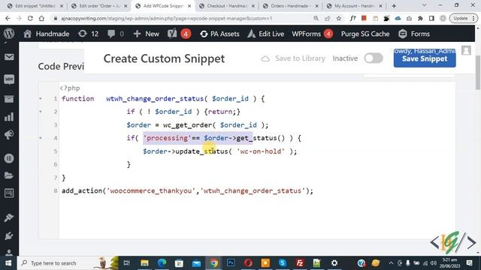This screenshot has height=270, width=481.
Task: Click the Save Snippet button
Action: point(425,58)
